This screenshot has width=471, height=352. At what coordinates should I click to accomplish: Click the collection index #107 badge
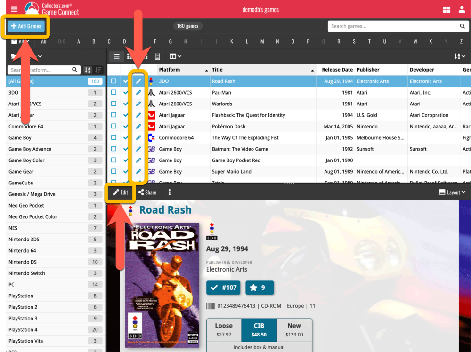pos(223,288)
